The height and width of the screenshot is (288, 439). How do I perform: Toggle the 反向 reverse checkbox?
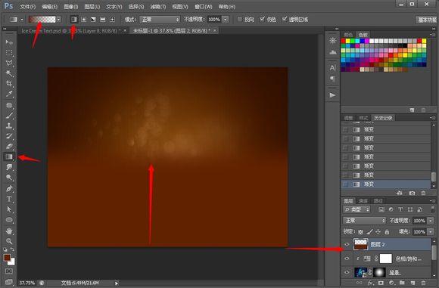240,20
